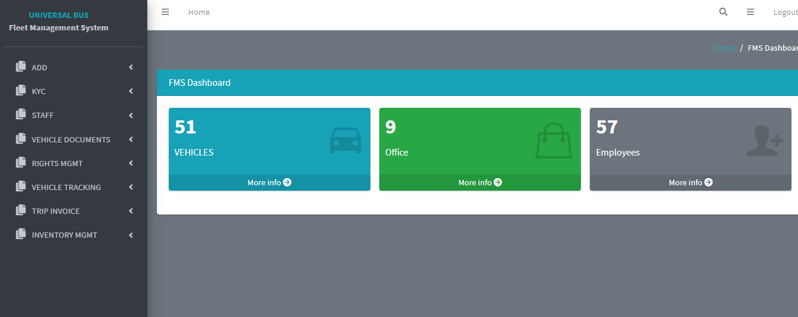The width and height of the screenshot is (798, 317).
Task: Click More info text on Office card
Action: 475,182
